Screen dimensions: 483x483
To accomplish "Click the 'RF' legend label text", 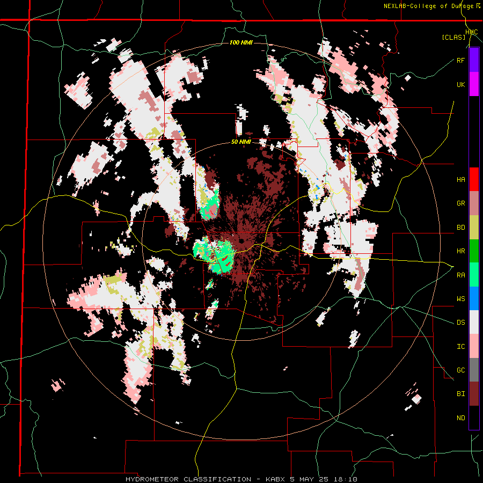I will coord(460,61).
